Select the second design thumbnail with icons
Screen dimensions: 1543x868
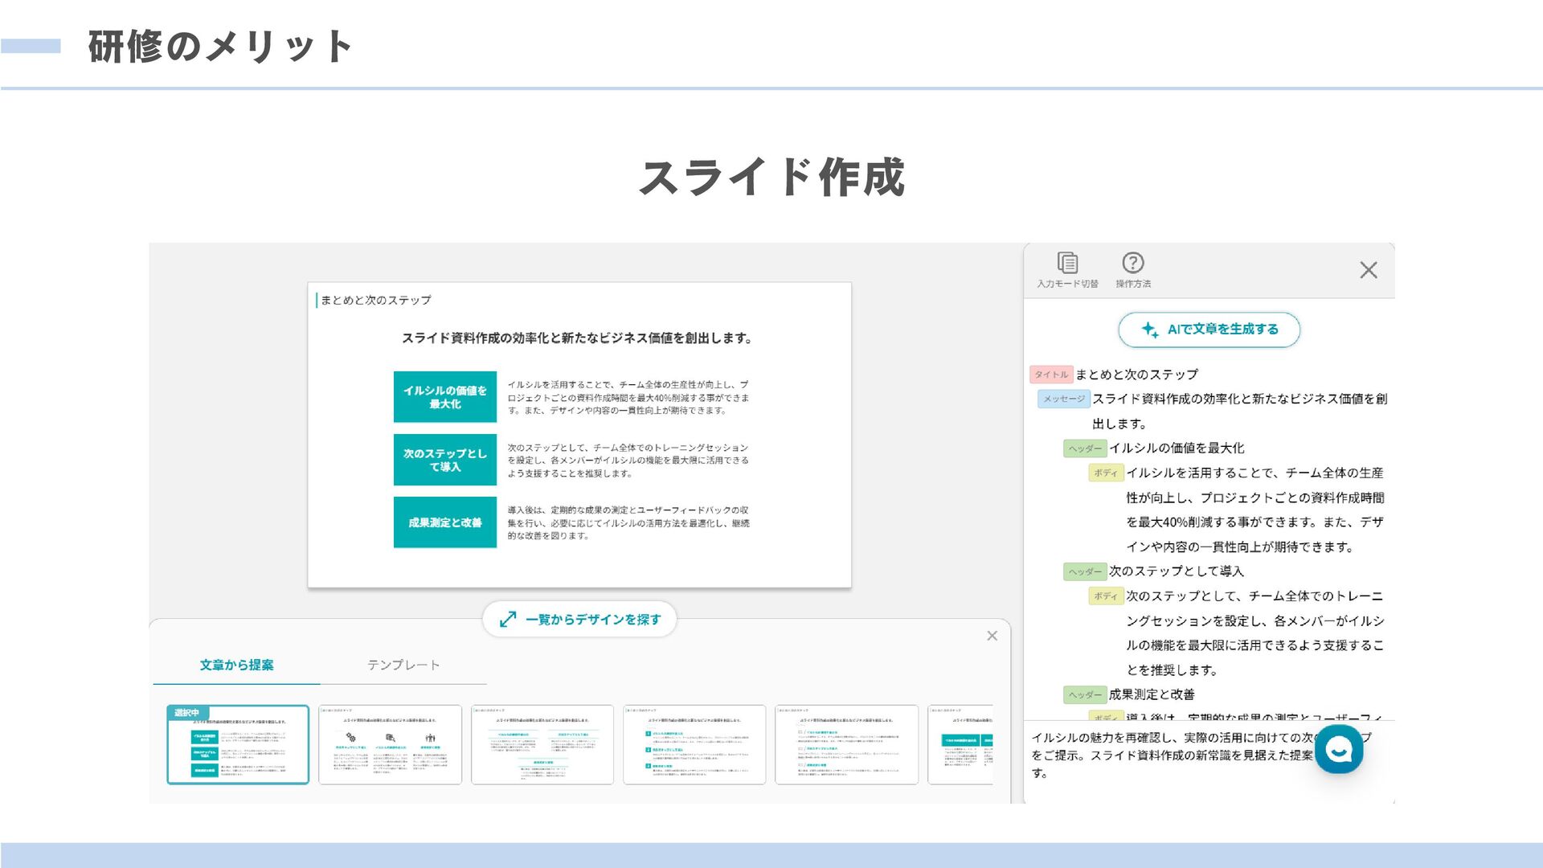coord(390,744)
